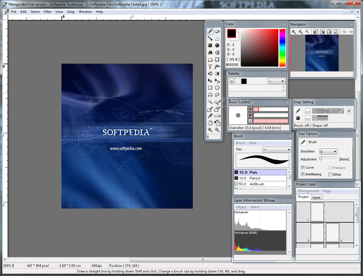
Task: Select first Brush Control mode button
Action: pyautogui.click(x=250, y=109)
